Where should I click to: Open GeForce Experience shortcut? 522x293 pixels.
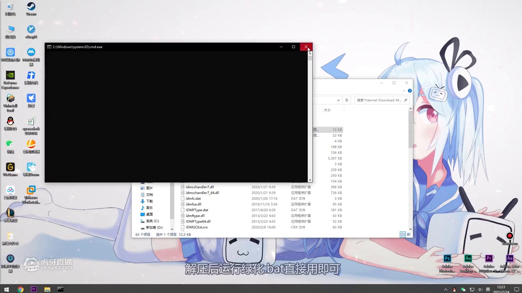pos(10,79)
